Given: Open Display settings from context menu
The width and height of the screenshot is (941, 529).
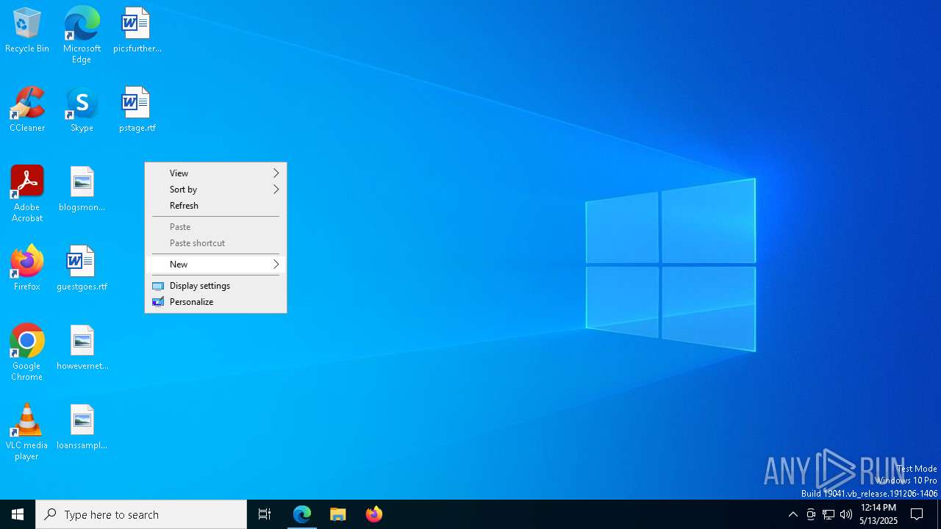Looking at the screenshot, I should pos(215,286).
